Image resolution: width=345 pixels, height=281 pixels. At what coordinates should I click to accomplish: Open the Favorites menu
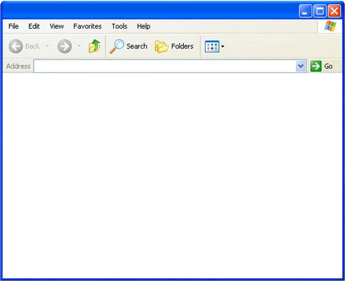point(87,26)
